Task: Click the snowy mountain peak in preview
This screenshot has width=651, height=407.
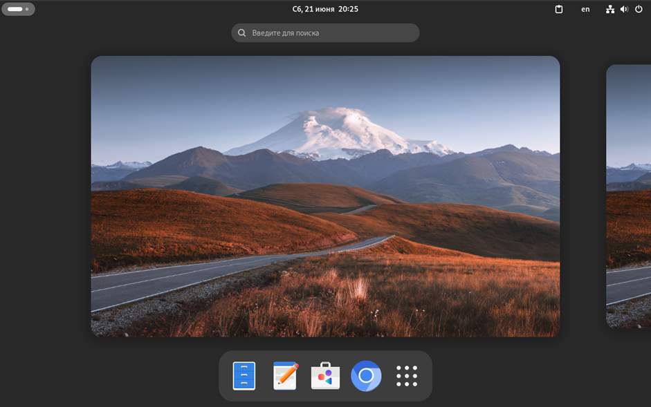Action: [x=337, y=128]
